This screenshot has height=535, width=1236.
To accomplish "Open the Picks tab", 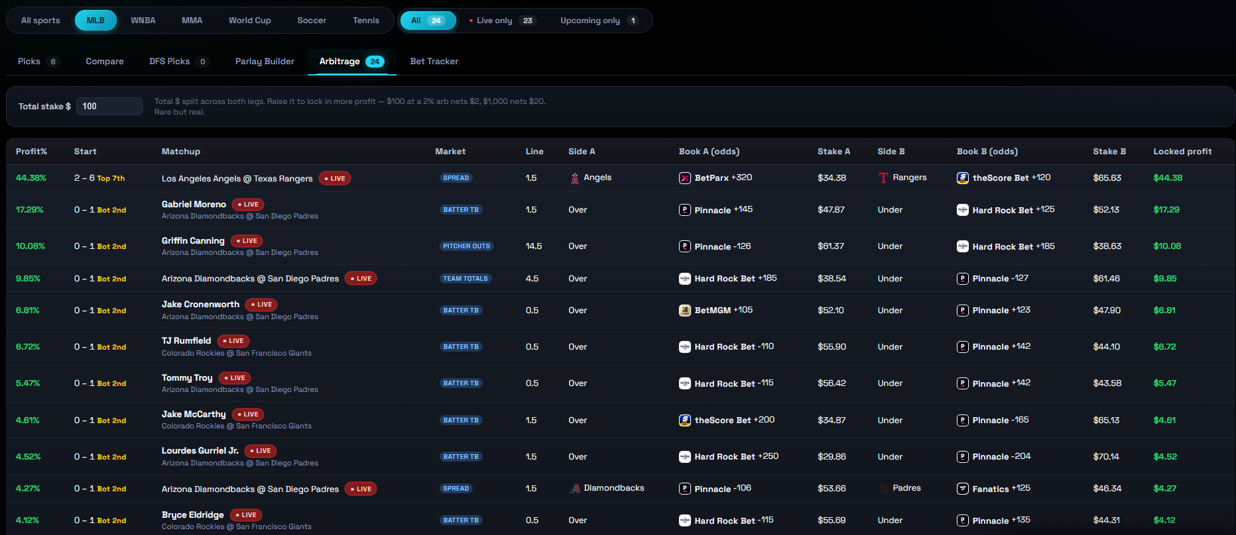I will (38, 62).
